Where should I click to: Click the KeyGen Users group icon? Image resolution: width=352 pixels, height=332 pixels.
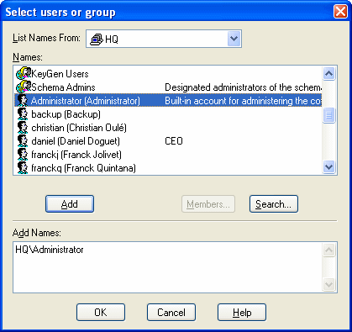click(24, 73)
